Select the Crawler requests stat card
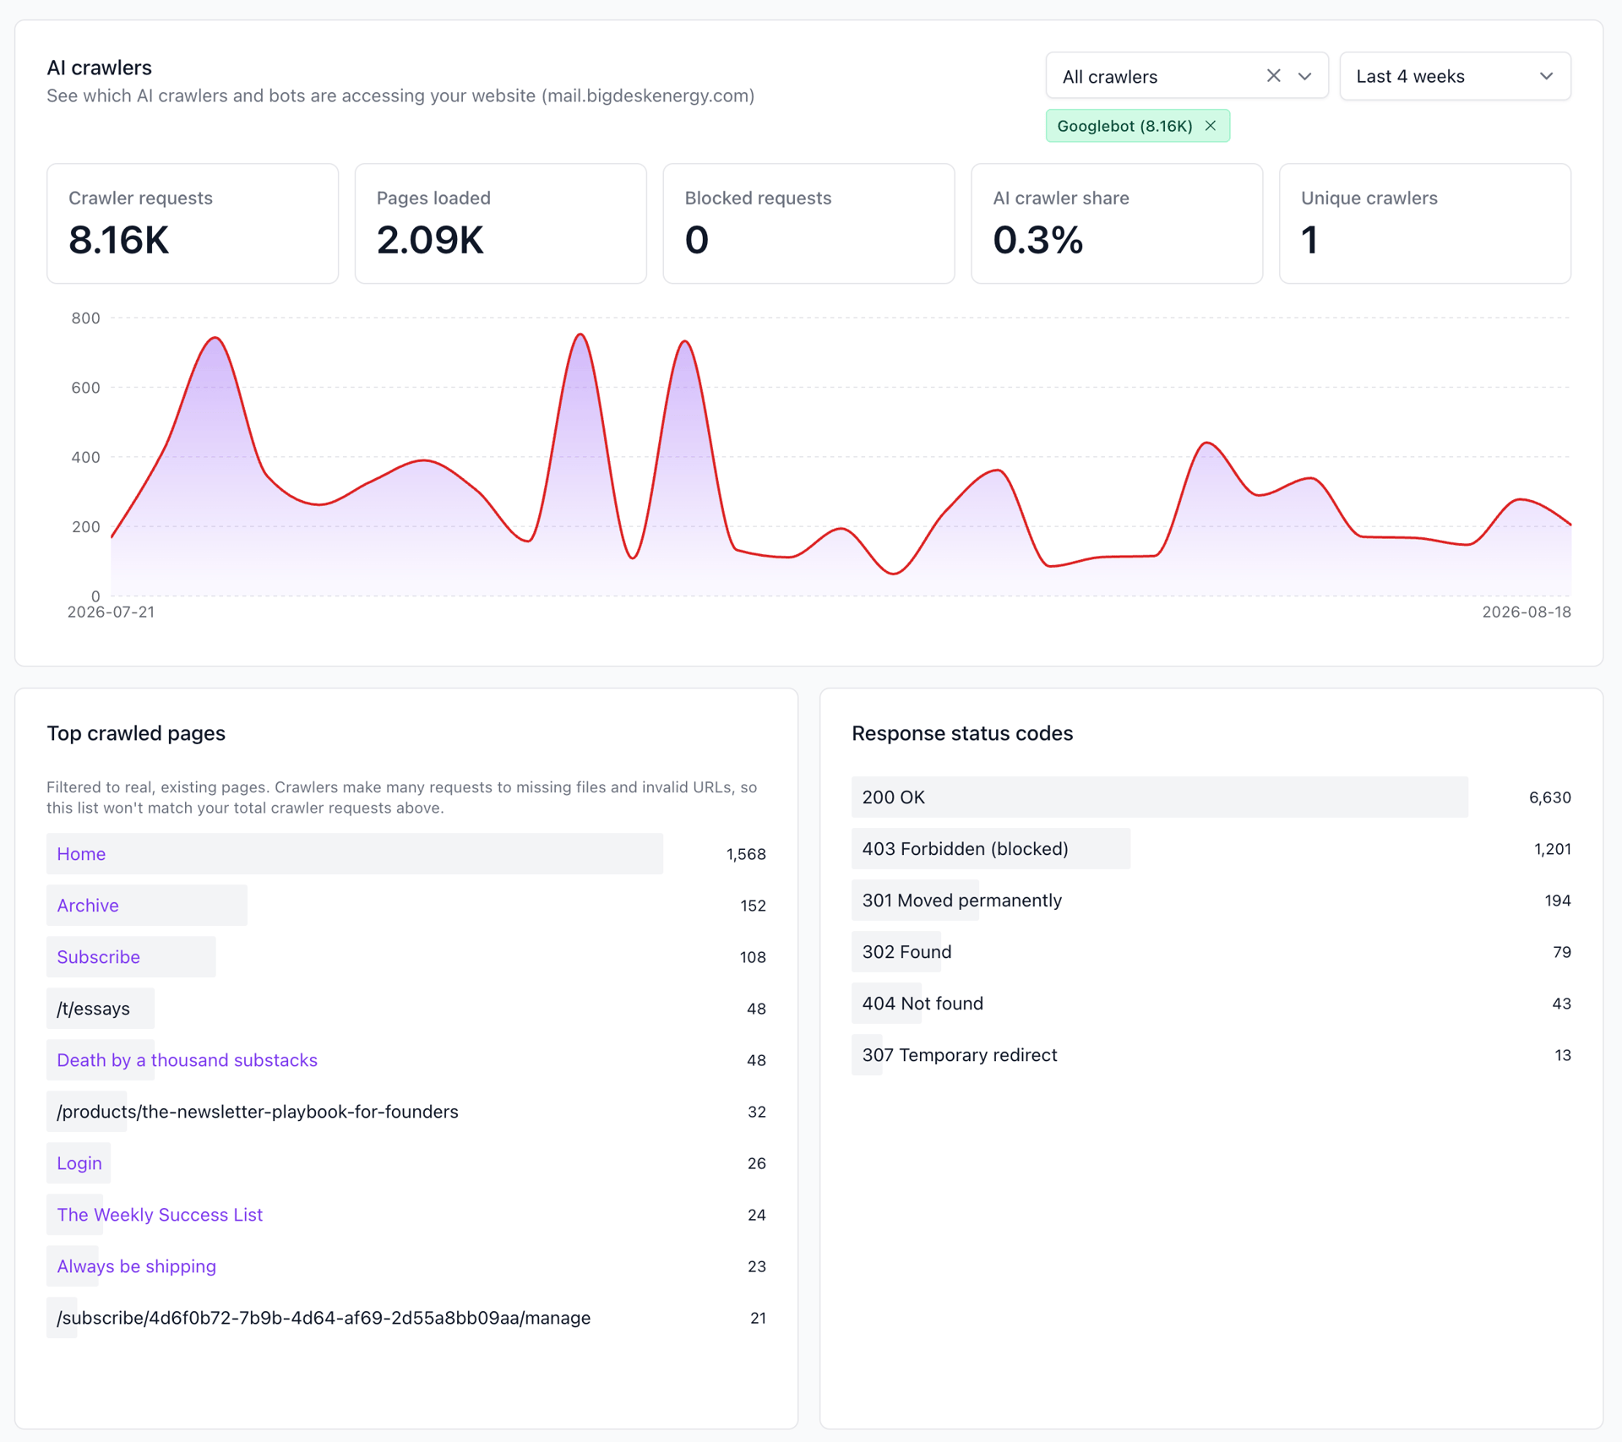The width and height of the screenshot is (1622, 1442). [x=193, y=224]
